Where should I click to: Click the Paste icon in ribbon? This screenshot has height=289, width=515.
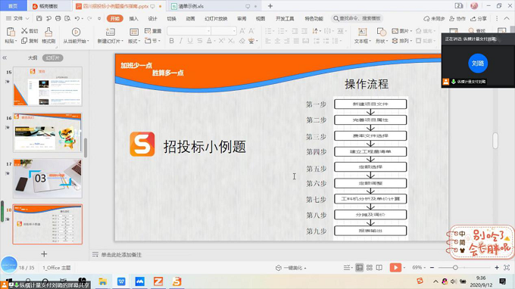(x=11, y=32)
